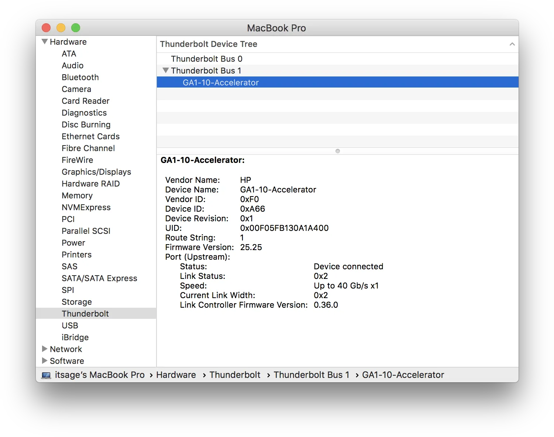Select Disc Burning entry
This screenshot has width=554, height=437.
coord(86,124)
